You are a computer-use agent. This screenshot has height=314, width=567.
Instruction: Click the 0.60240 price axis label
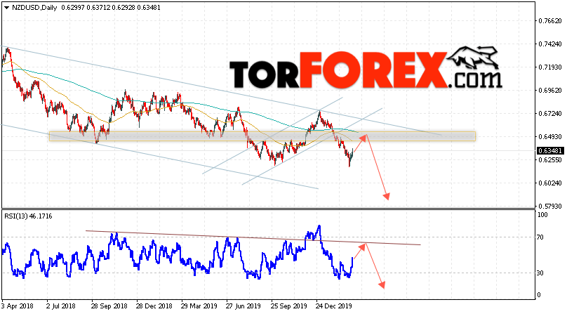pyautogui.click(x=550, y=183)
